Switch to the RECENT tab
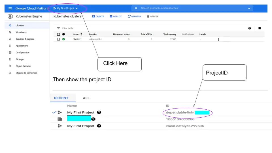272x153 pixels. point(63,98)
